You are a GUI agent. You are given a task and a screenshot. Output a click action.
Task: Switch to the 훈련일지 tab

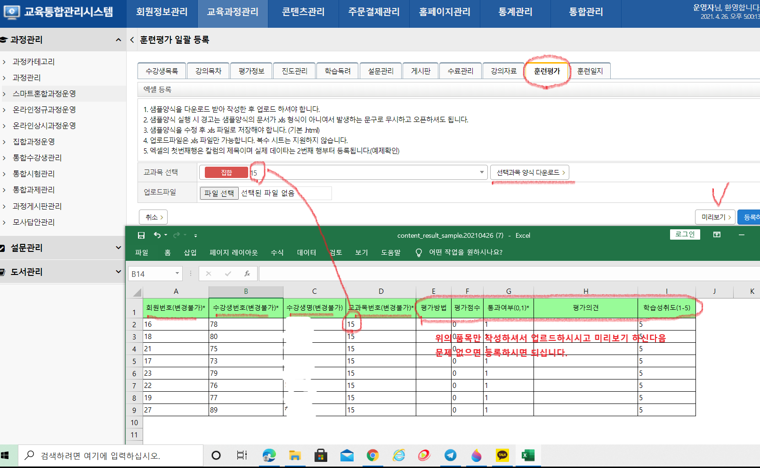(x=590, y=71)
